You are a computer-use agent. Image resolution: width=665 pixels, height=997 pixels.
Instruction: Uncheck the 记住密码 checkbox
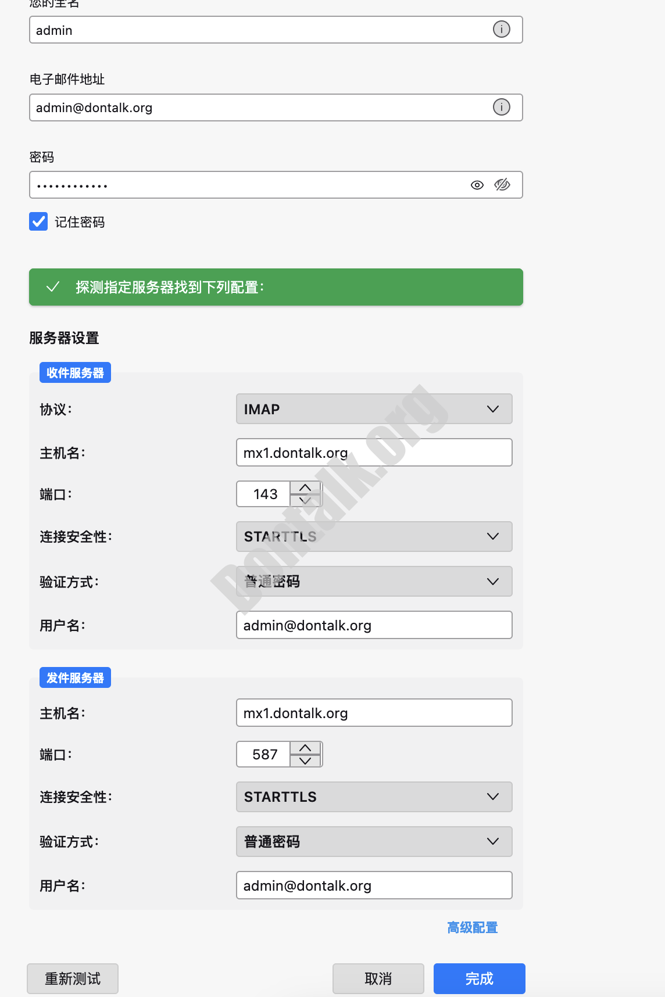[38, 221]
